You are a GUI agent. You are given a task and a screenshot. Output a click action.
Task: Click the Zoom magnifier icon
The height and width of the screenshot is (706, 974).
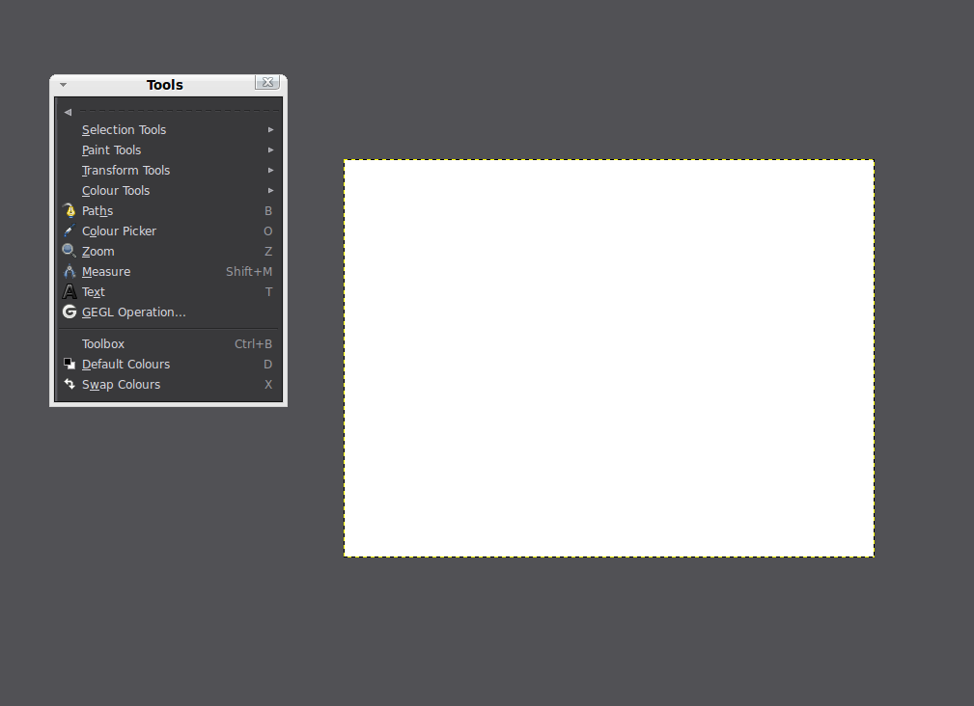pos(69,252)
